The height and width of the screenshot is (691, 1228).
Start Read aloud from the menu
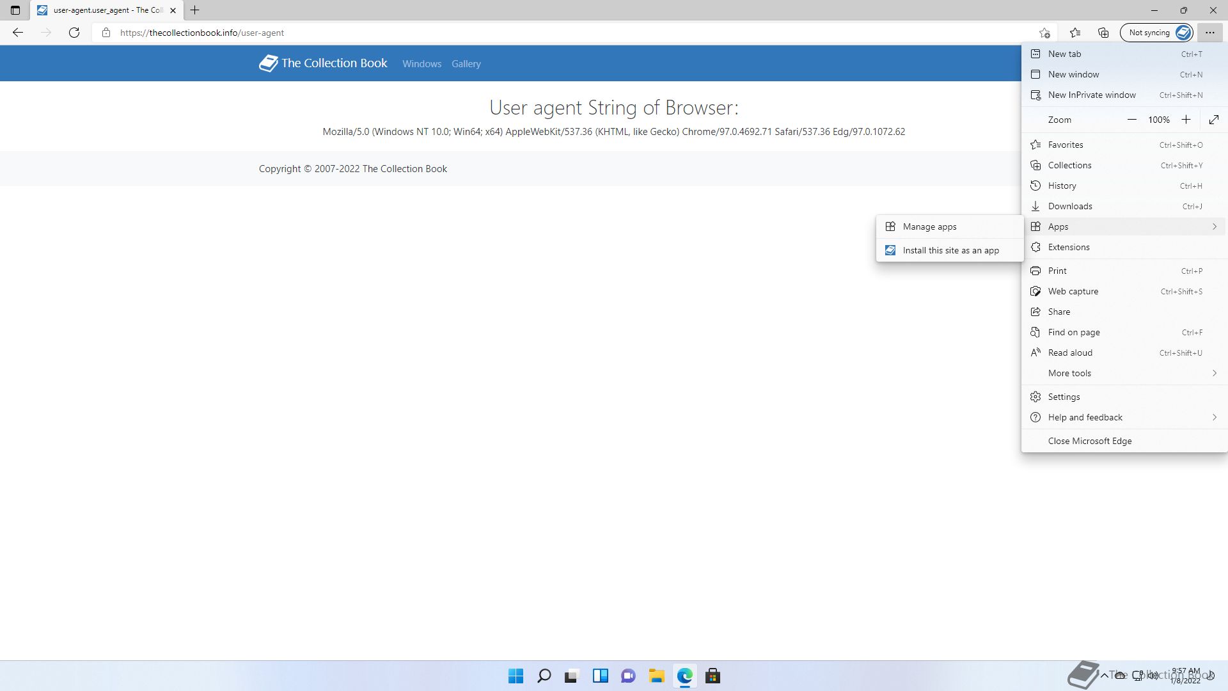[1124, 353]
